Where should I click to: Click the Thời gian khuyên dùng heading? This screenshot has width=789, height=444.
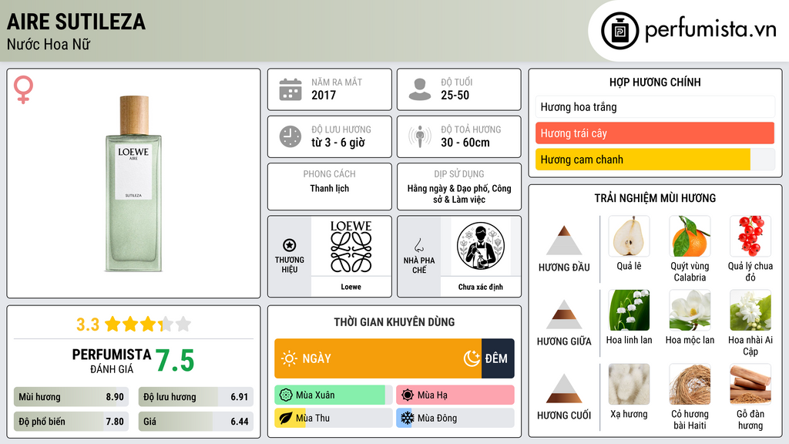(394, 321)
